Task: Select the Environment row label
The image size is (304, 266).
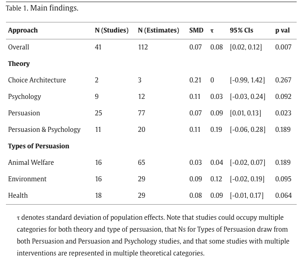Action: click(x=27, y=179)
